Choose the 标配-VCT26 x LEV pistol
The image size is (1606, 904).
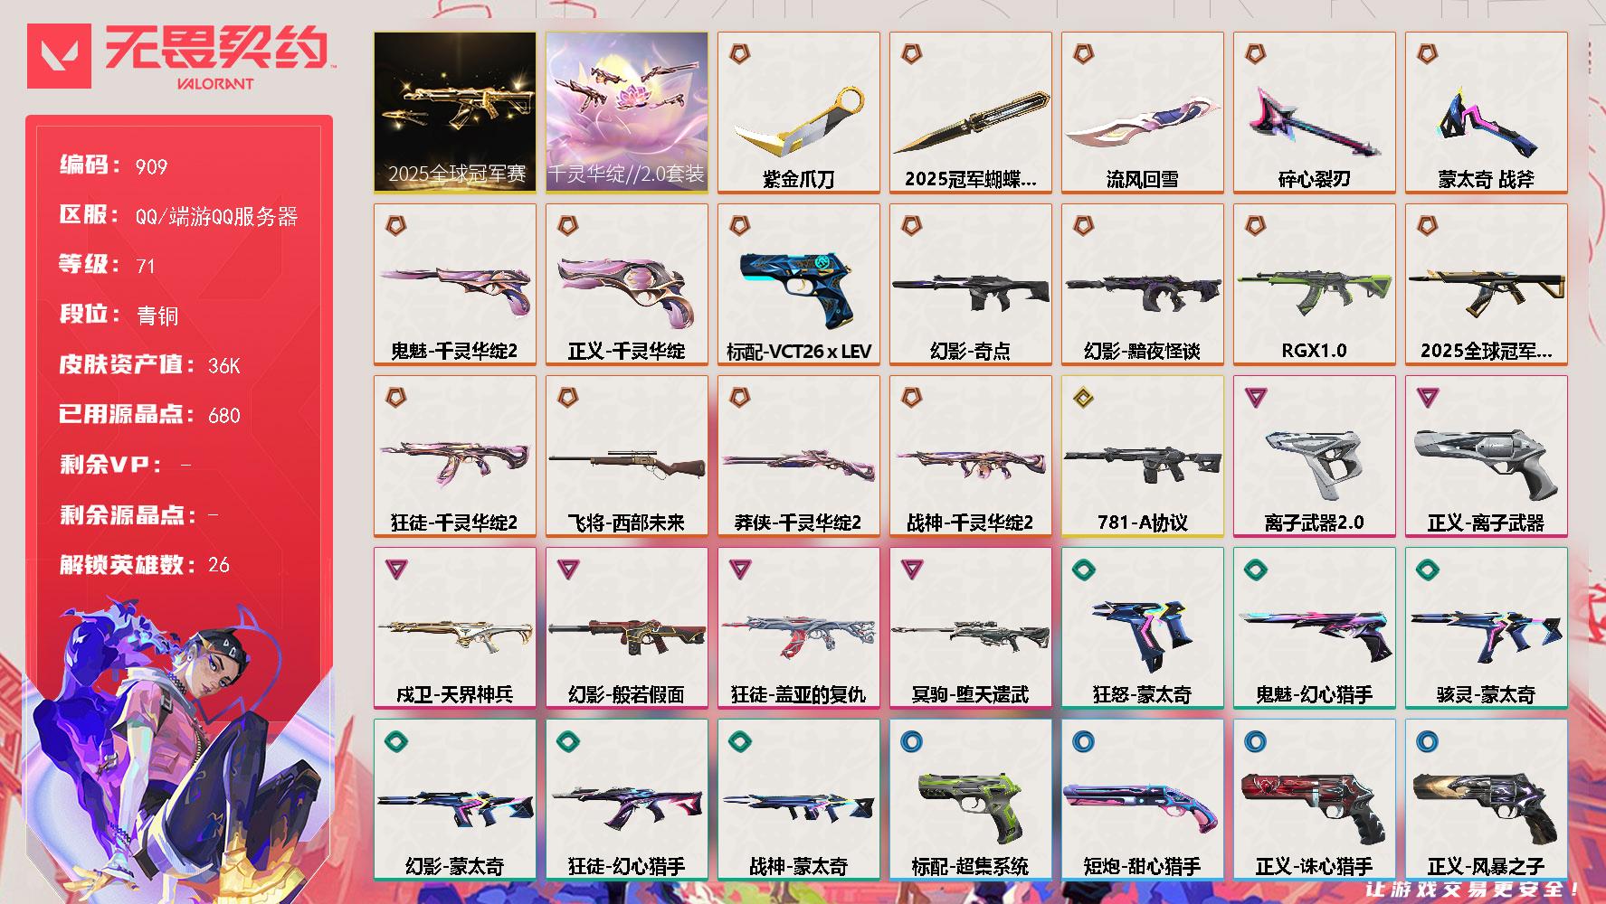(x=799, y=285)
